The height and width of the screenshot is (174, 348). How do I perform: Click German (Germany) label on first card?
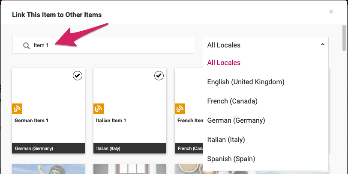pos(34,148)
